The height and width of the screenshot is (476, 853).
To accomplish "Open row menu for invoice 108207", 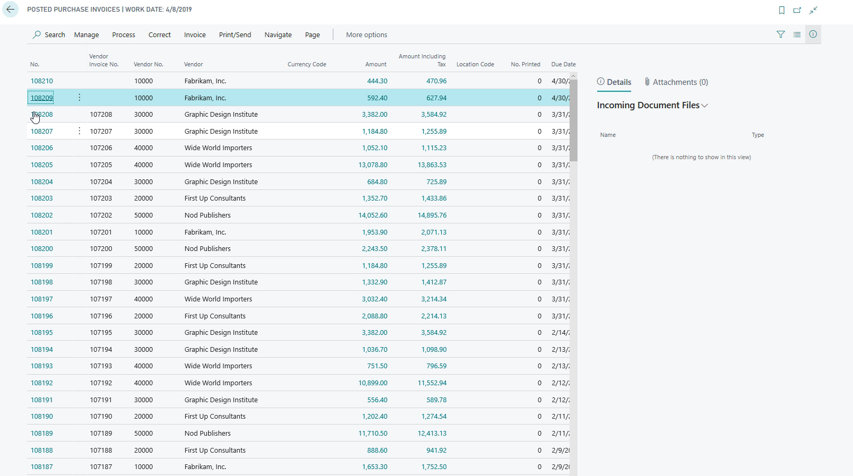I will pyautogui.click(x=80, y=131).
